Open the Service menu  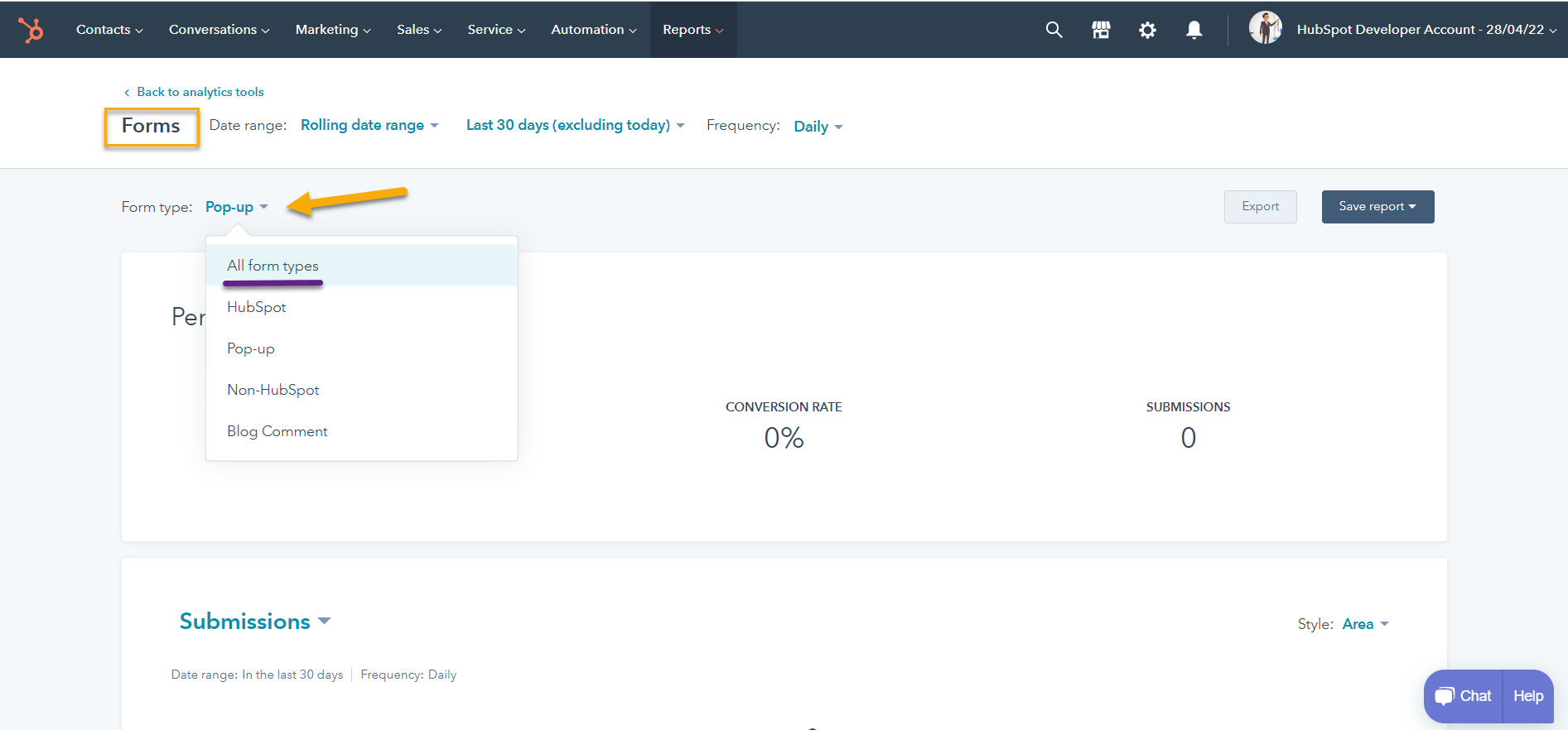pyautogui.click(x=496, y=30)
